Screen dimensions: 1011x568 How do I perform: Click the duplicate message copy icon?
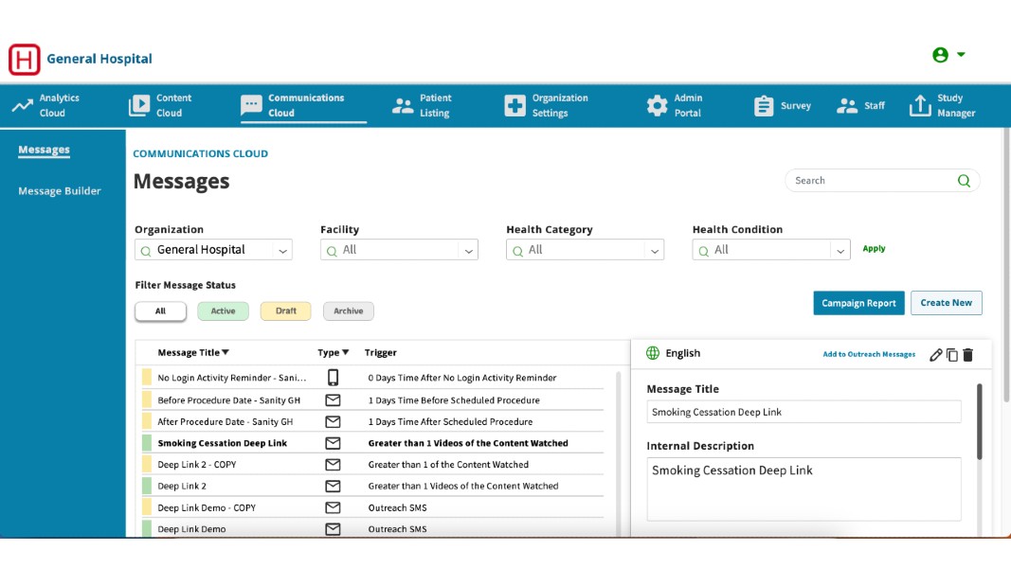click(x=952, y=354)
